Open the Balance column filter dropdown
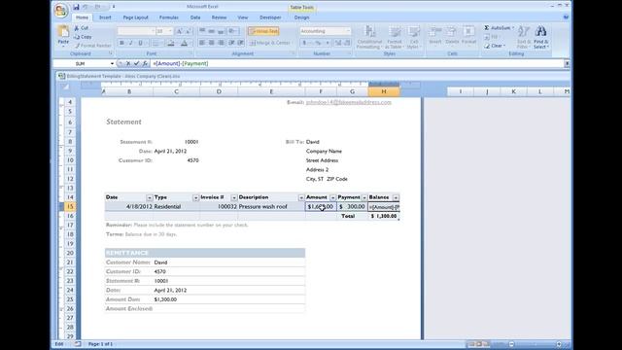Viewport: 622px width, 350px height. 396,197
